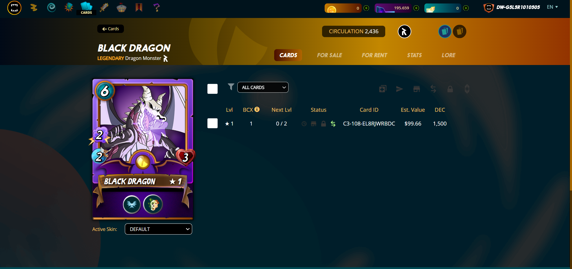Click the Black Dragon card image

point(143,149)
